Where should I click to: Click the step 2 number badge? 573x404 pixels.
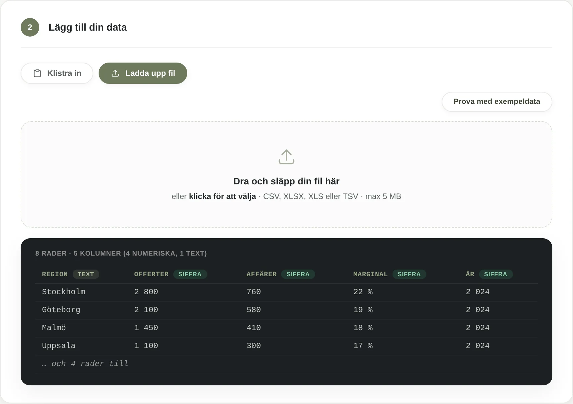point(30,27)
